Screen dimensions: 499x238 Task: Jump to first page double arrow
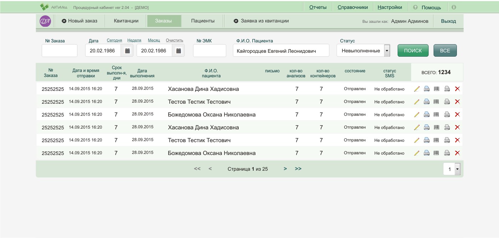click(197, 169)
